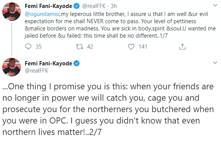Open the first tweet's chevron menu
The width and height of the screenshot is (221, 141).
point(215,5)
